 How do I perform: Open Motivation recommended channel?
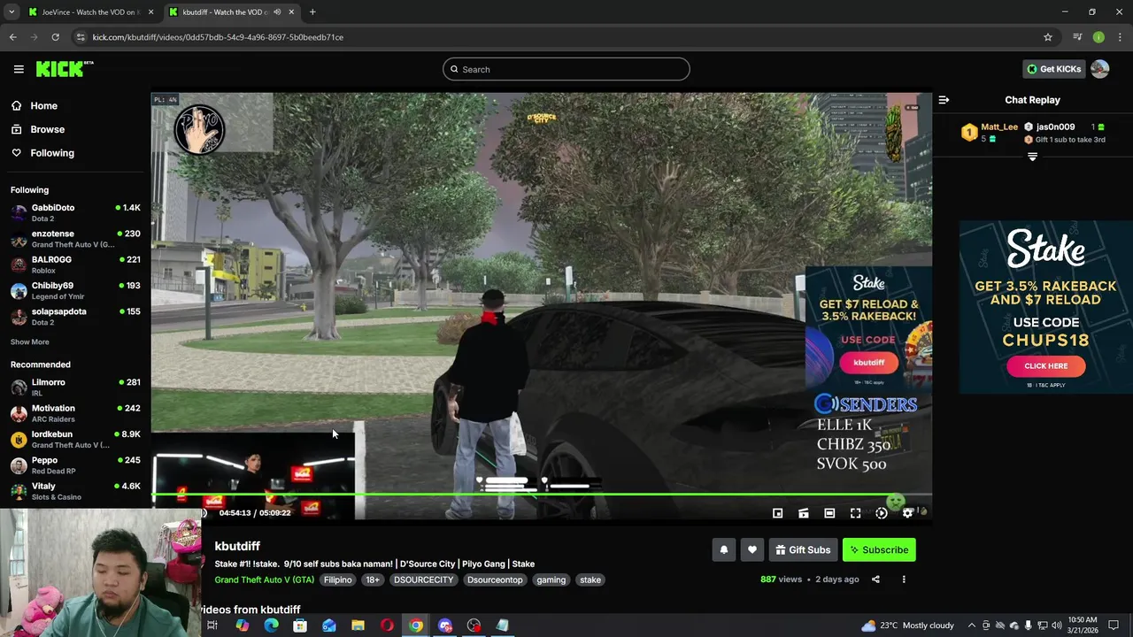[x=75, y=413]
